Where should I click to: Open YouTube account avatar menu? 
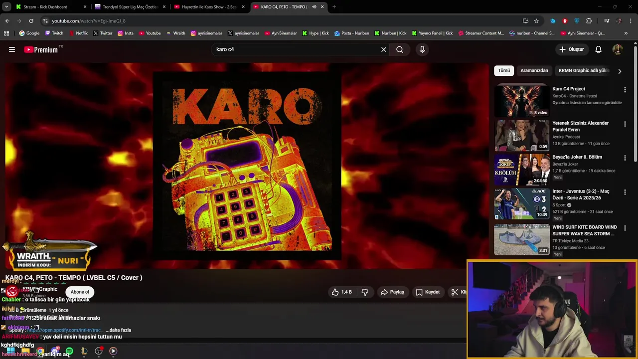point(618,49)
